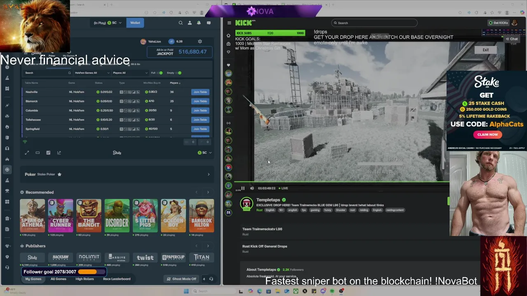Join the Springfield table

pos(200,129)
